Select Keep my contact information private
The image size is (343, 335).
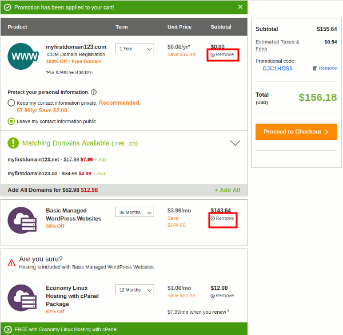[11, 103]
